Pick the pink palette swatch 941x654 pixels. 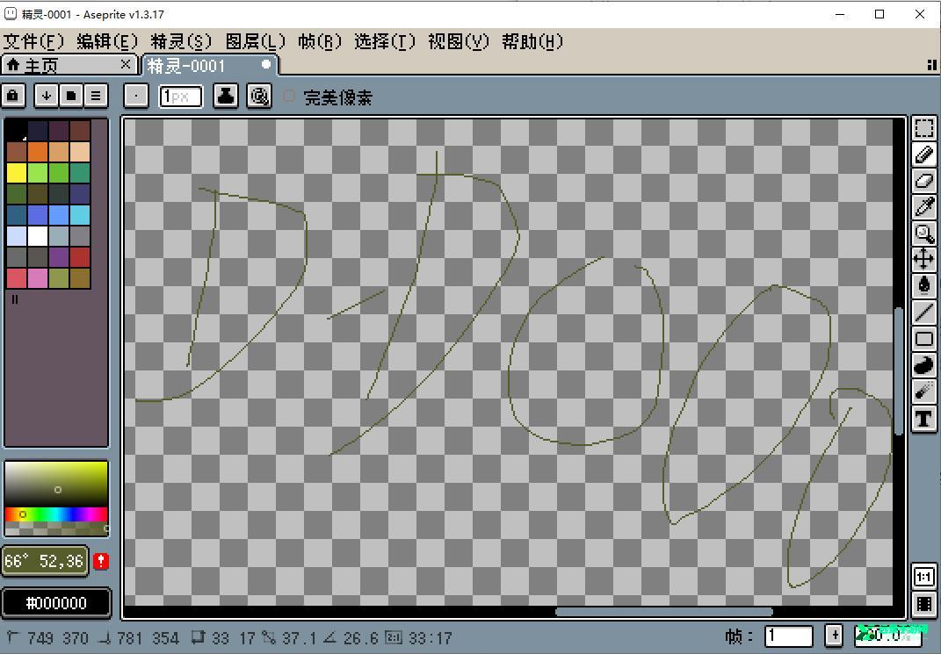pos(37,278)
